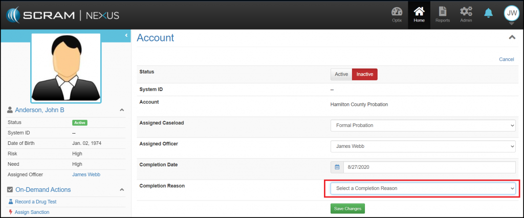
Task: Open the Assigned Caseload dropdown
Action: point(423,125)
